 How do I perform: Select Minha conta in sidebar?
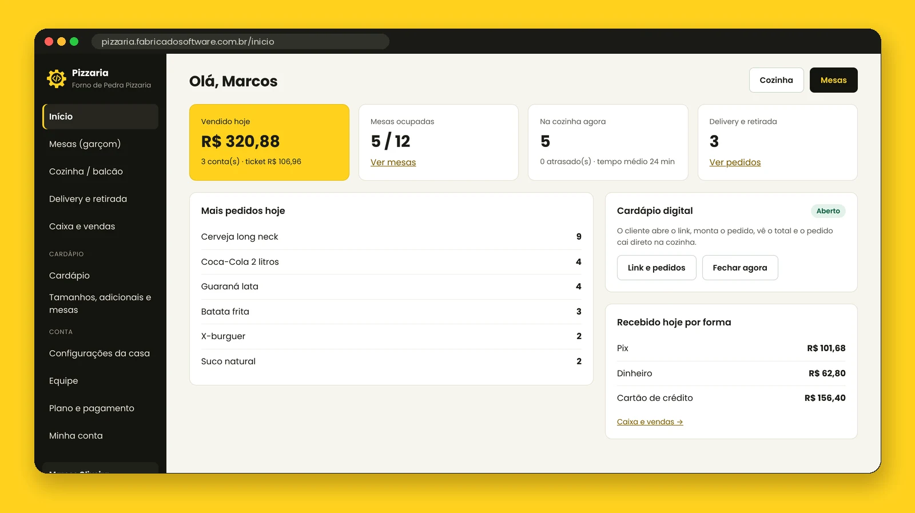(x=101, y=436)
